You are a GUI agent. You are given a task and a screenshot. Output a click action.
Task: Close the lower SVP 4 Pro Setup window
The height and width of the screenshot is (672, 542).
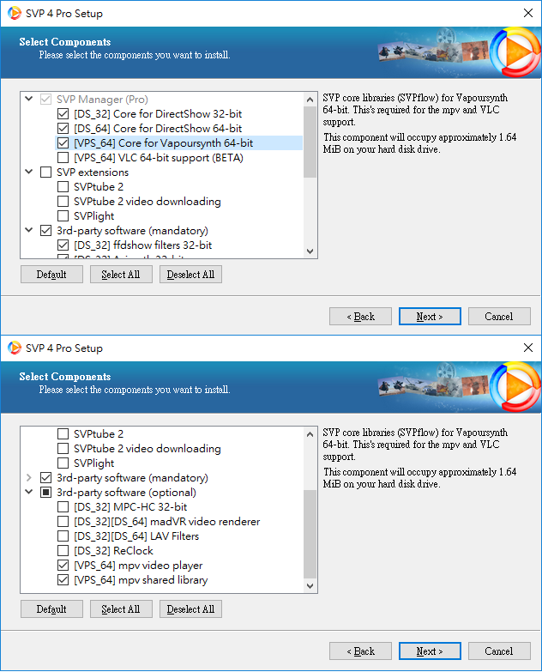click(528, 348)
